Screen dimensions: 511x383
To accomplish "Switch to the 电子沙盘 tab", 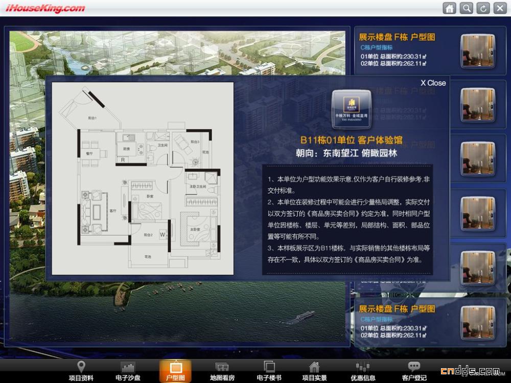I will click(128, 371).
